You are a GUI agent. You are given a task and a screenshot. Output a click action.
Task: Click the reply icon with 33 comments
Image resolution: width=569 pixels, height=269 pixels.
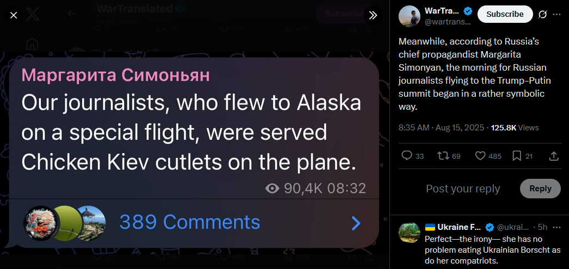pos(413,155)
